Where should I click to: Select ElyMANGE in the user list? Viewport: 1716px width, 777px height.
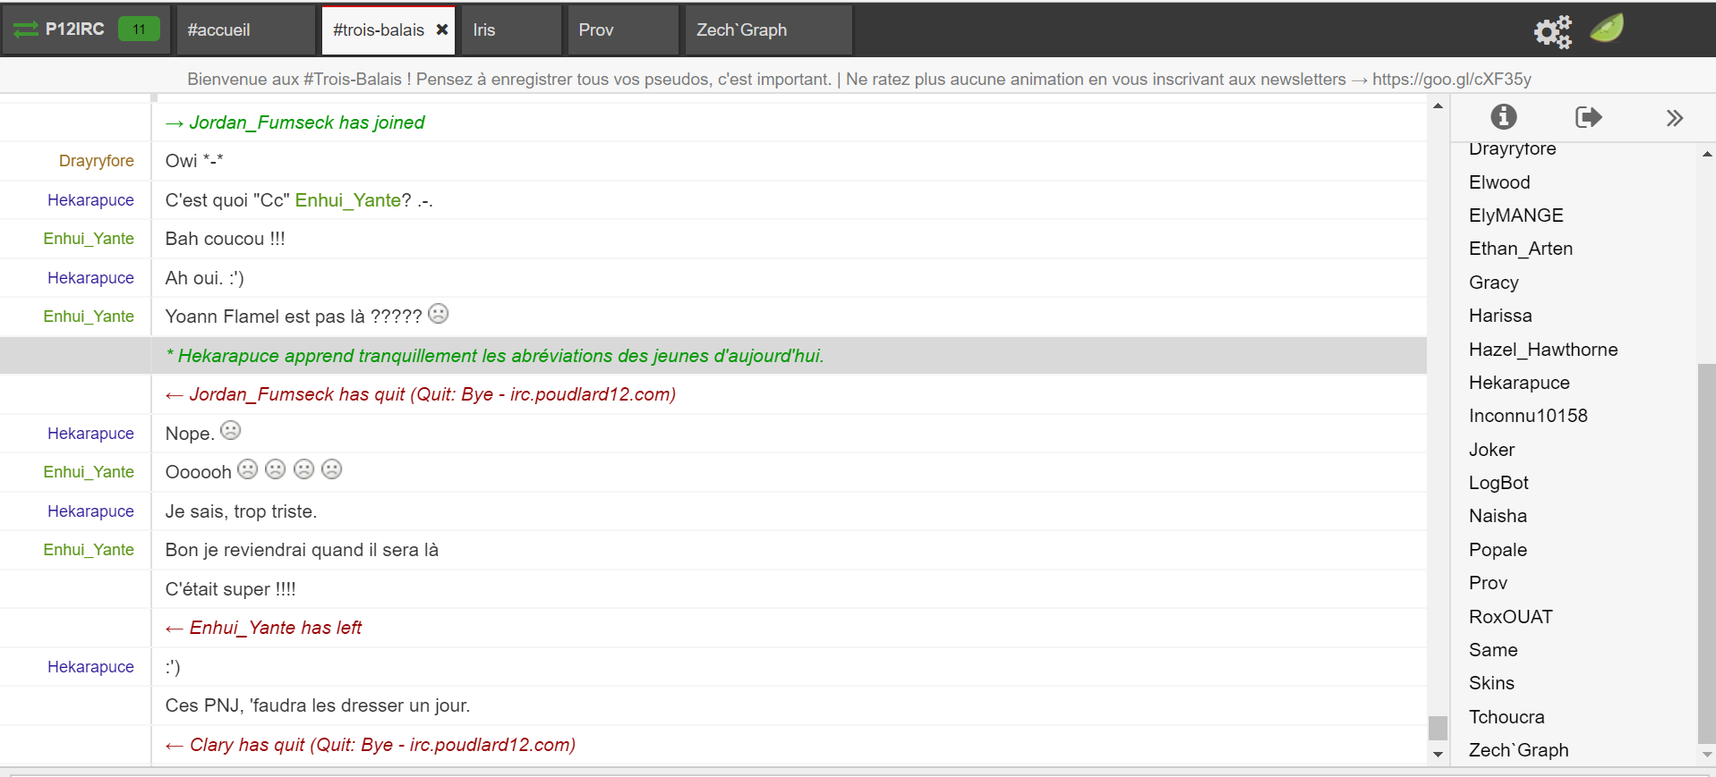coord(1516,215)
